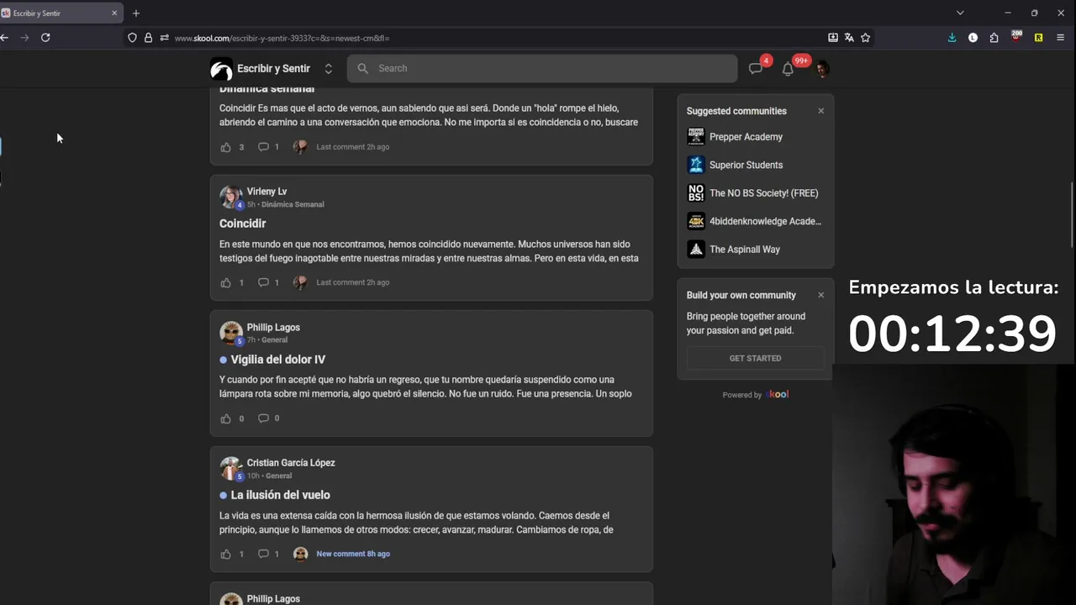Open Prepper Academy community
The height and width of the screenshot is (605, 1076).
[746, 137]
